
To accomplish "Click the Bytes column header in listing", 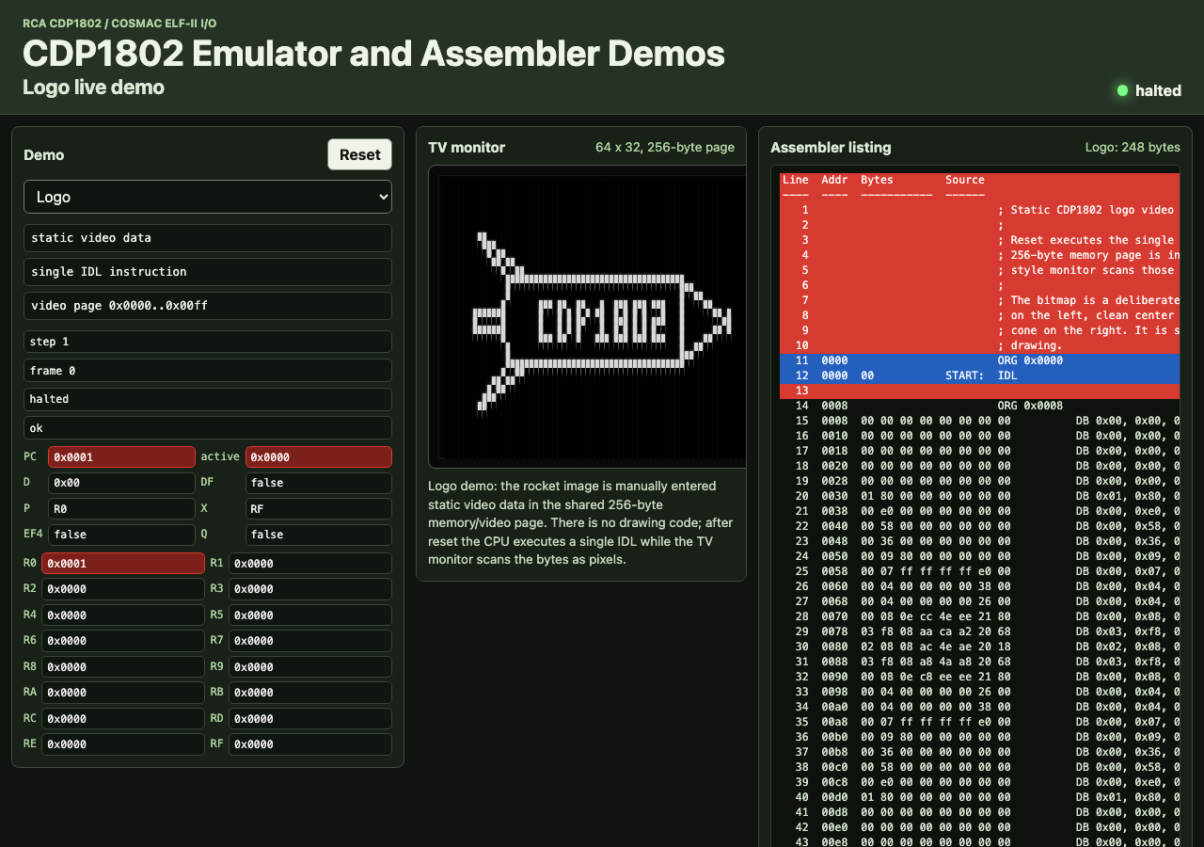I will (877, 180).
